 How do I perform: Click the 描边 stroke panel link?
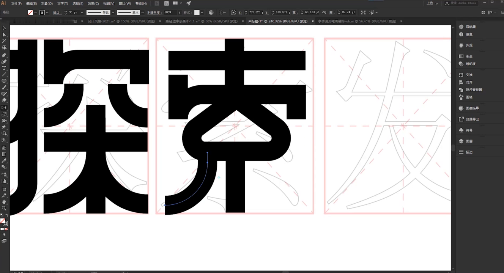coord(57,13)
